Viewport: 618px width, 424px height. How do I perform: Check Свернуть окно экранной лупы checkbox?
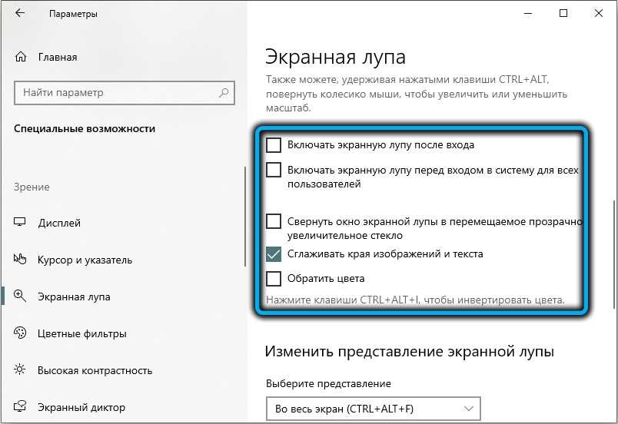pyautogui.click(x=274, y=221)
